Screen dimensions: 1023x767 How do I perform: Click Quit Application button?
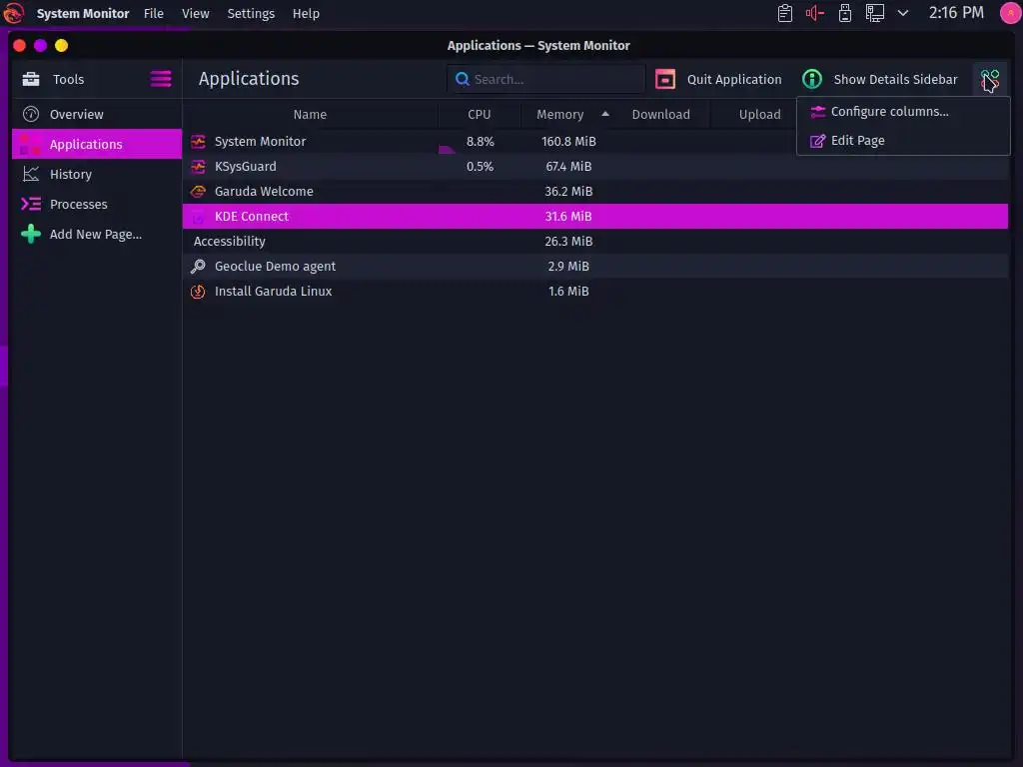[718, 79]
